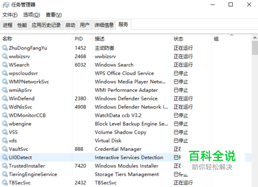
Task: Click the WPS Office Cloud Service description
Action: click(x=124, y=73)
